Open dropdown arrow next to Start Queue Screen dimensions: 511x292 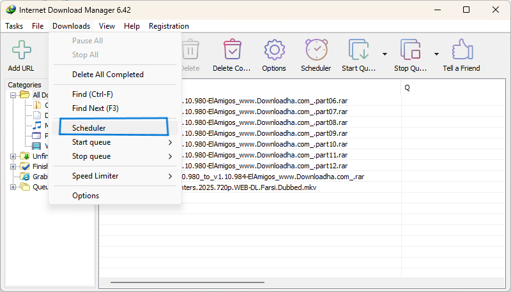coord(385,54)
